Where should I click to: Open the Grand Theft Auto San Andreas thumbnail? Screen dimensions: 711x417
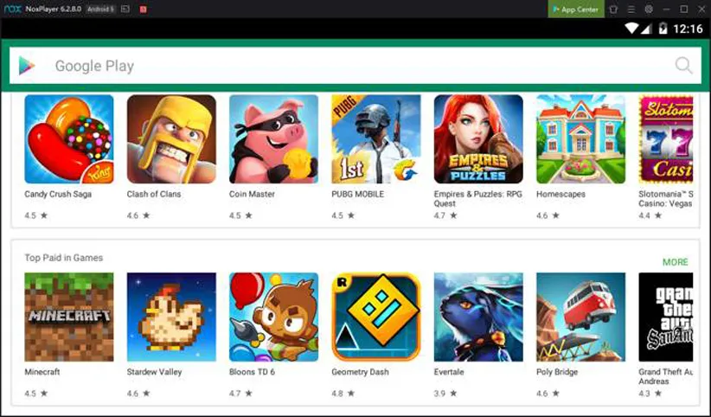point(666,317)
